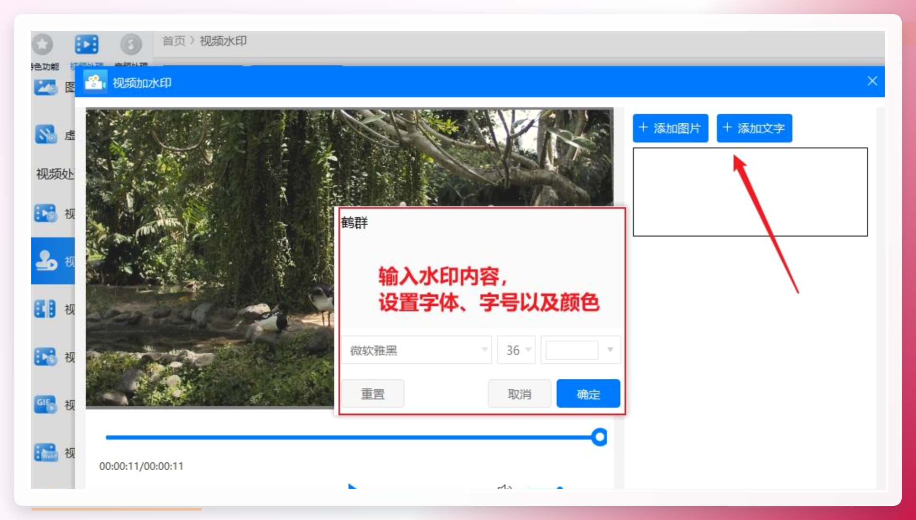The height and width of the screenshot is (520, 916).
Task: Click the 重置 button
Action: 373,393
